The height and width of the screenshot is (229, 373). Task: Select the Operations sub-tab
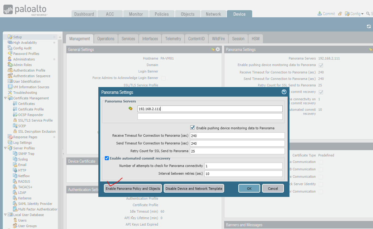(x=106, y=39)
